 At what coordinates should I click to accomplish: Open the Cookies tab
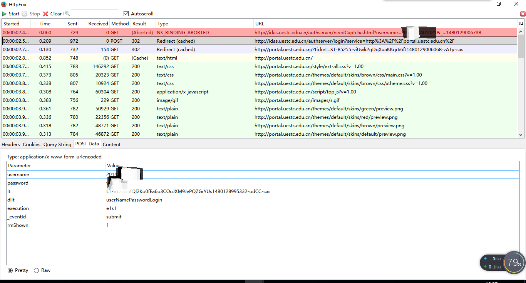[x=32, y=144]
